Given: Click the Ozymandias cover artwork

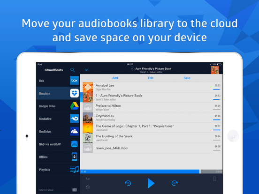Looking at the screenshot, I should (88, 118).
